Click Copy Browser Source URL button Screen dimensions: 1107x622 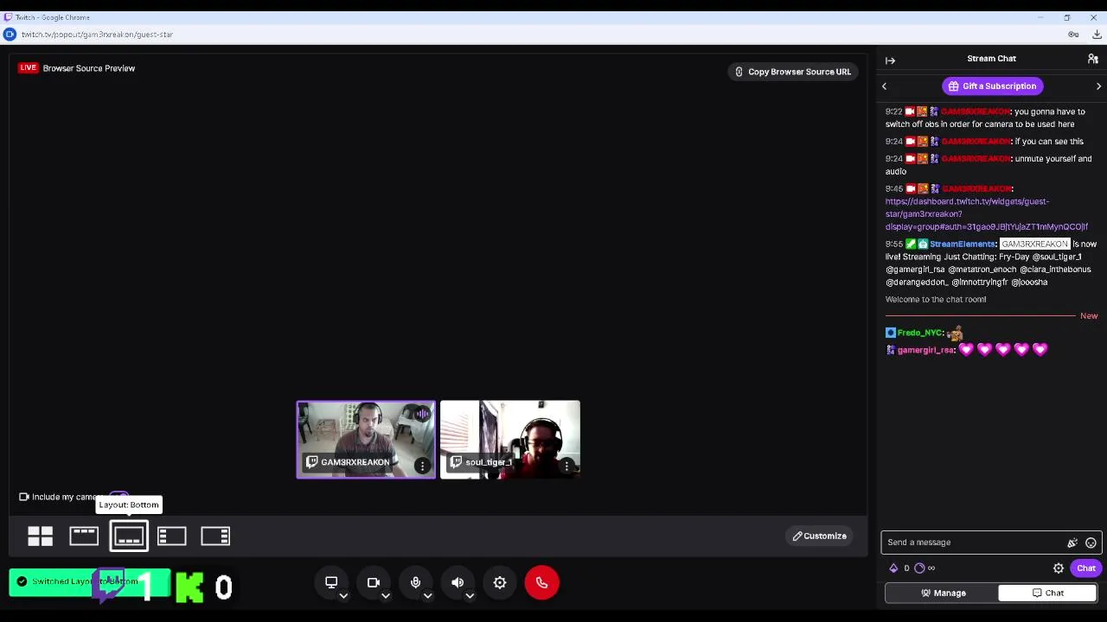click(x=792, y=72)
